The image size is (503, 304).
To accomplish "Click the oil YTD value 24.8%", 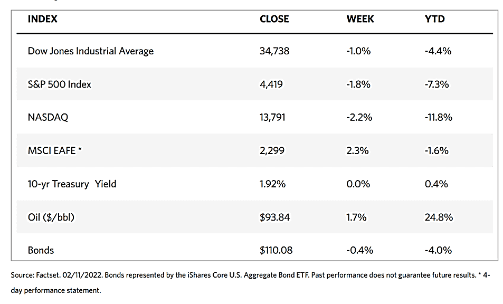I will (438, 217).
